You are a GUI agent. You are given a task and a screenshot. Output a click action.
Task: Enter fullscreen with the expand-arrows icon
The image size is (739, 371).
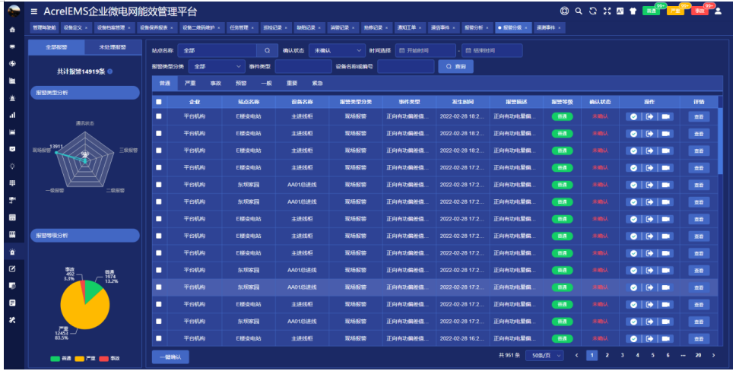click(607, 11)
